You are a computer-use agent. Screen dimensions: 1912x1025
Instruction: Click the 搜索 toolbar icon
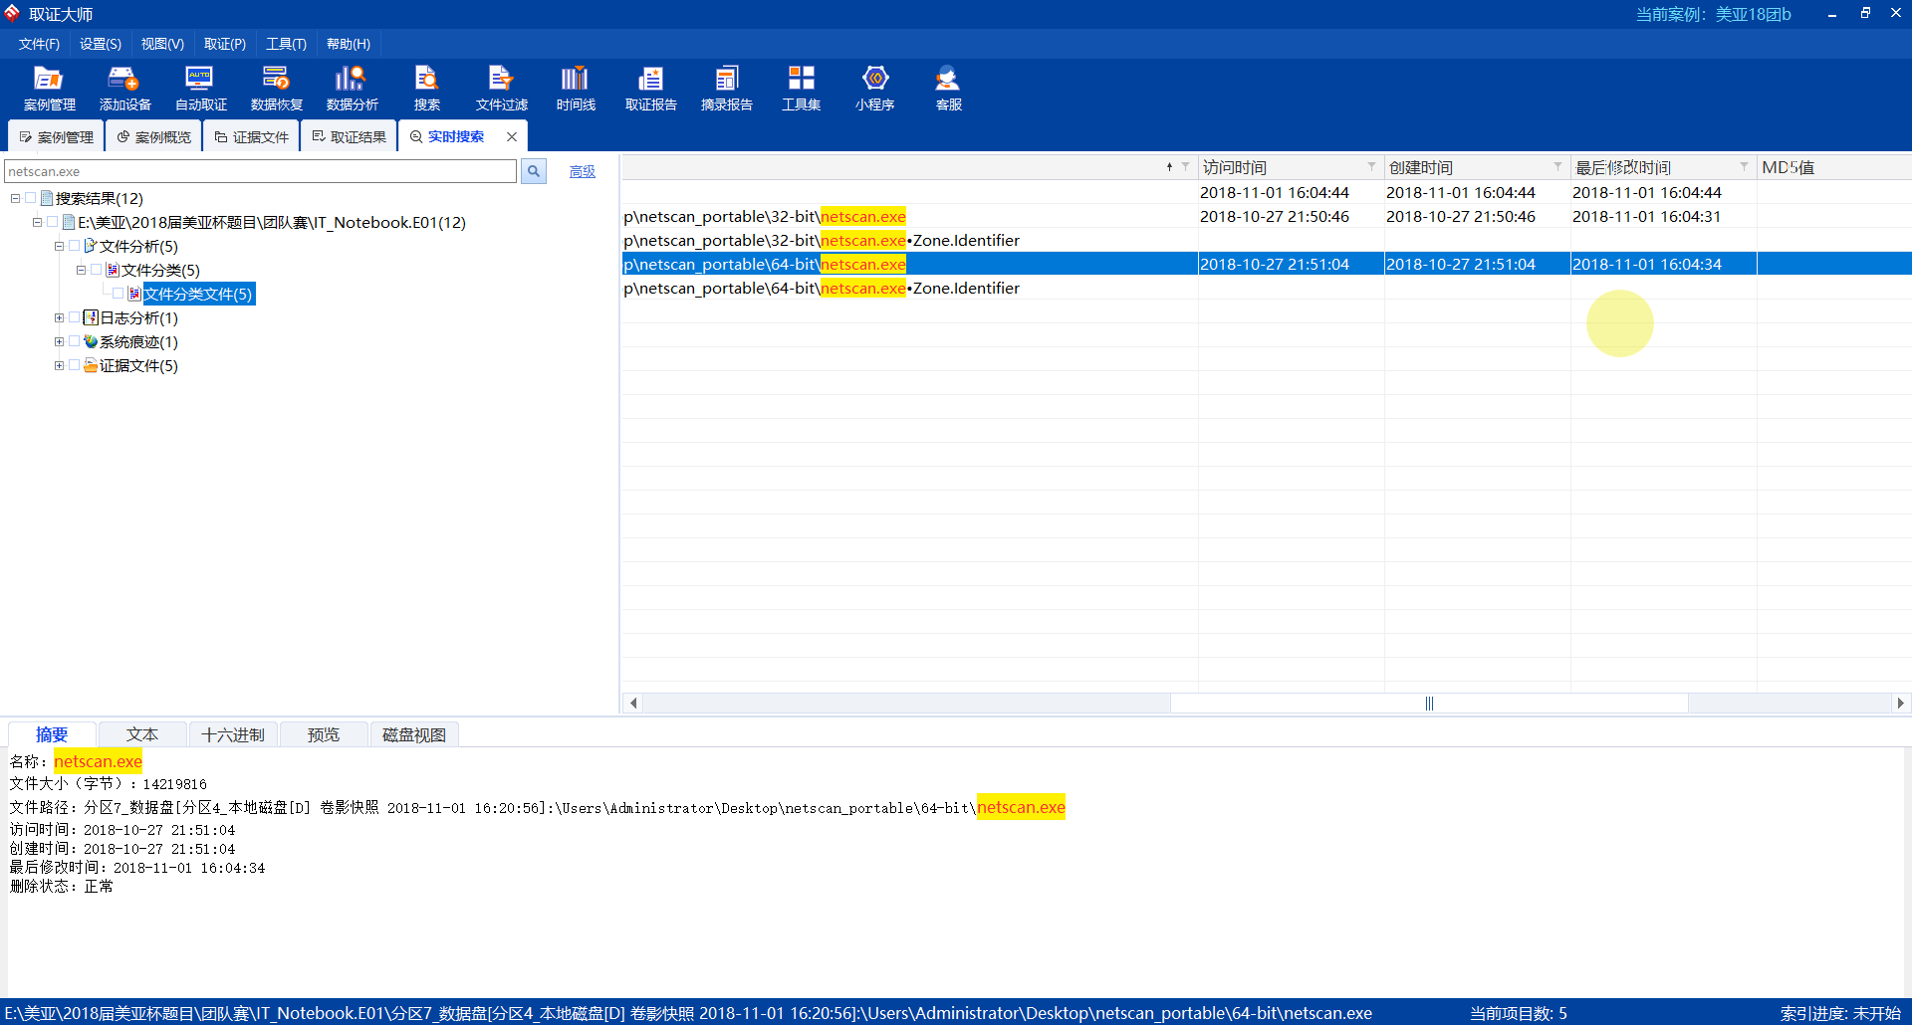click(x=426, y=89)
